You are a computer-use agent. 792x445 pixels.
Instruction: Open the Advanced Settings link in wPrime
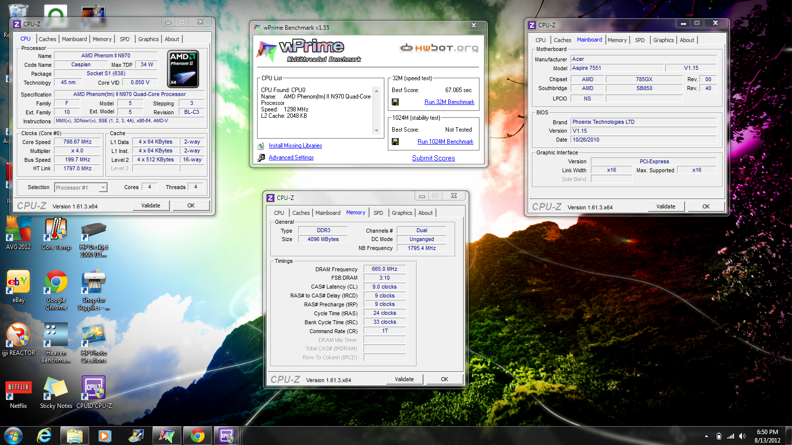pos(291,157)
